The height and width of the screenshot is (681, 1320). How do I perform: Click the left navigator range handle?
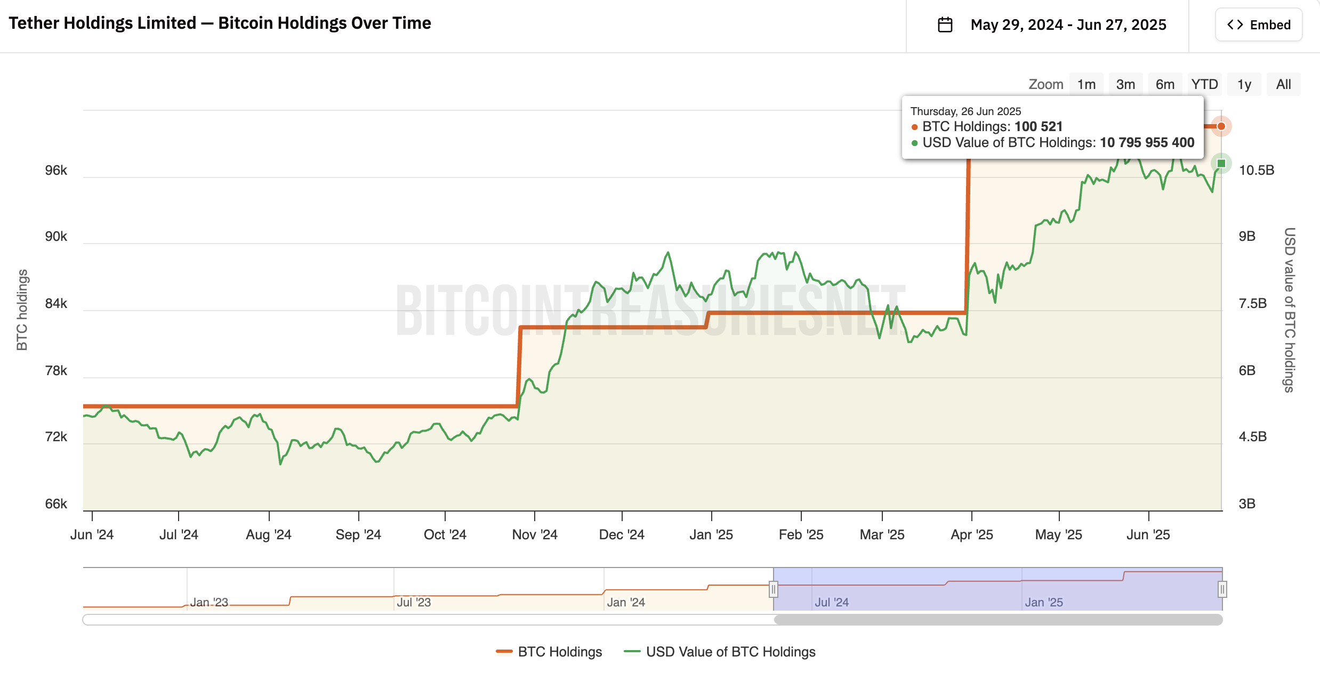773,589
